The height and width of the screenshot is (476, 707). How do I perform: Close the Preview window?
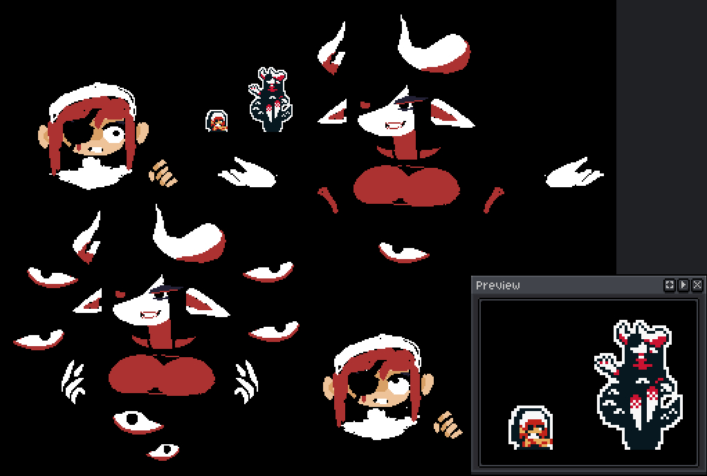(x=697, y=285)
